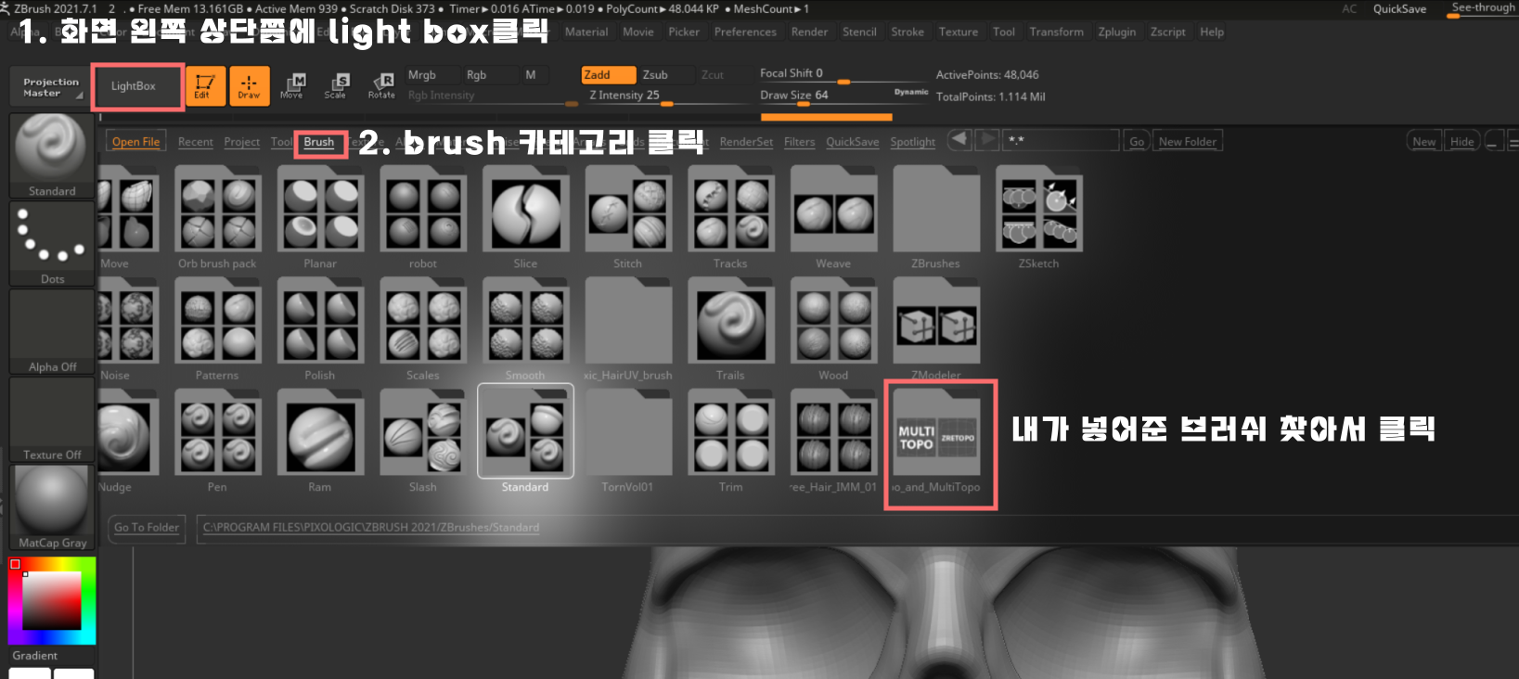This screenshot has height=679, width=1519.
Task: Open the MultiTopo brush folder
Action: 935,442
